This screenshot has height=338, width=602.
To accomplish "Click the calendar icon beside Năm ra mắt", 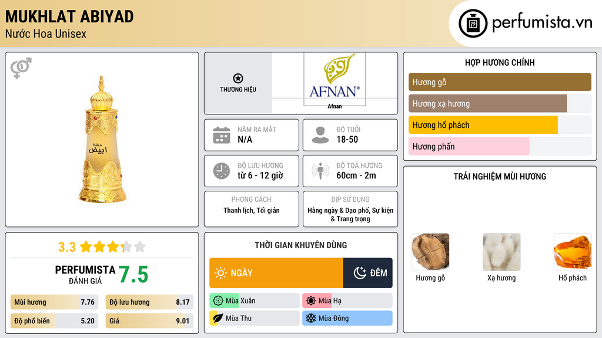I will point(221,135).
